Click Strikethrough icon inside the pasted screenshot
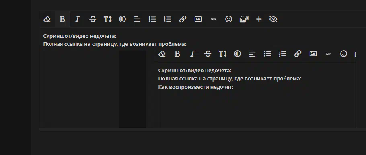This screenshot has height=155, width=366. 208,54
